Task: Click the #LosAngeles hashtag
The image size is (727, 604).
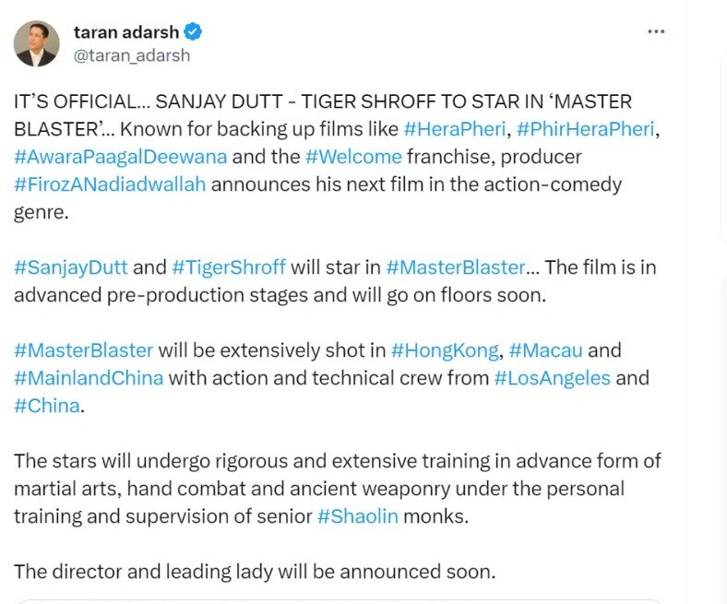Action: point(552,378)
